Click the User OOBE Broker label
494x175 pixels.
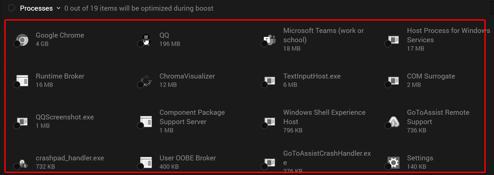click(x=188, y=158)
